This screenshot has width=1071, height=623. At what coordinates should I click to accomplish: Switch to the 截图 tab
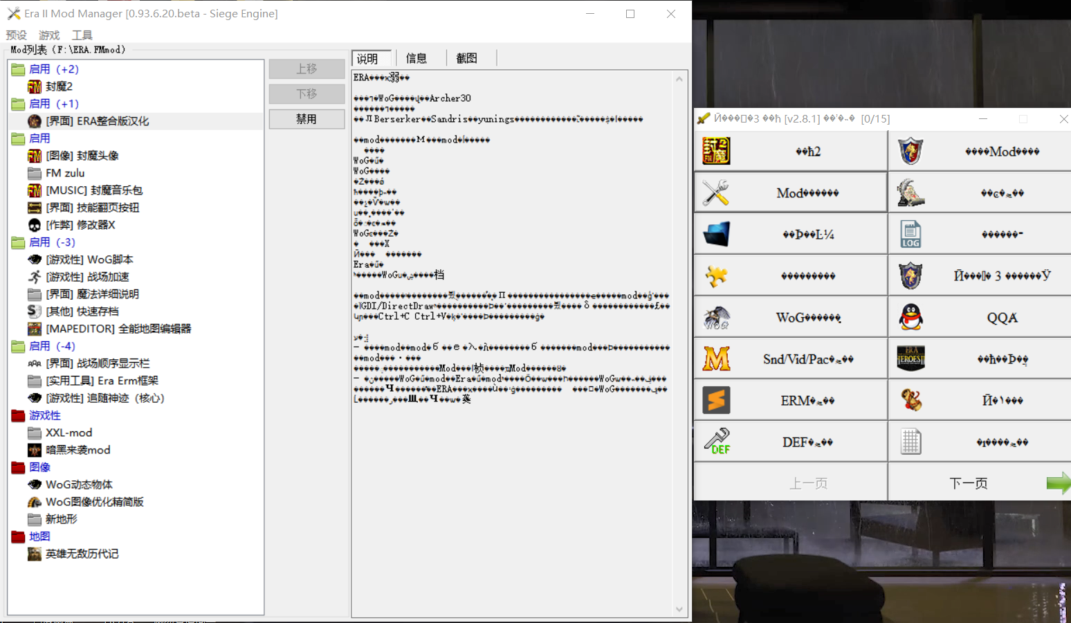pyautogui.click(x=467, y=59)
